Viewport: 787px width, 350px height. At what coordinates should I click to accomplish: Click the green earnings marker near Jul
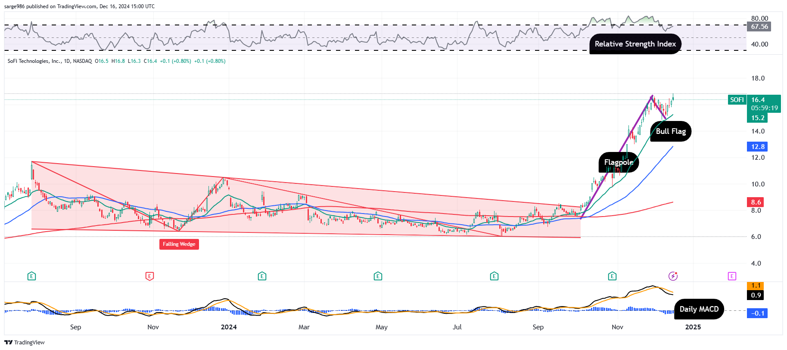pos(494,276)
